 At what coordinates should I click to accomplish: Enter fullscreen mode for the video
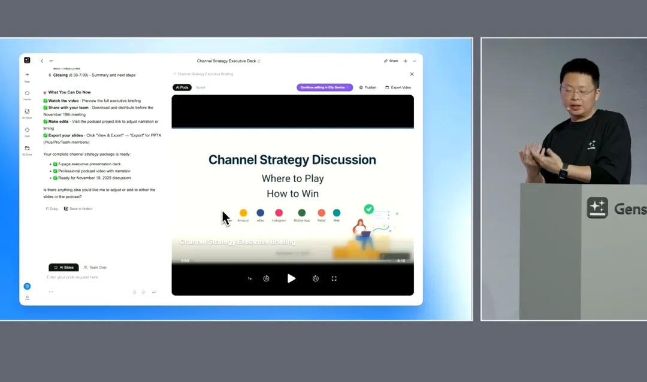tap(334, 278)
